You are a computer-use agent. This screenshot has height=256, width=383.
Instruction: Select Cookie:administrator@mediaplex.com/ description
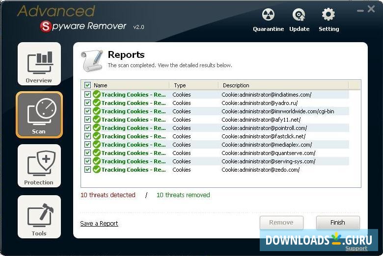(x=267, y=145)
